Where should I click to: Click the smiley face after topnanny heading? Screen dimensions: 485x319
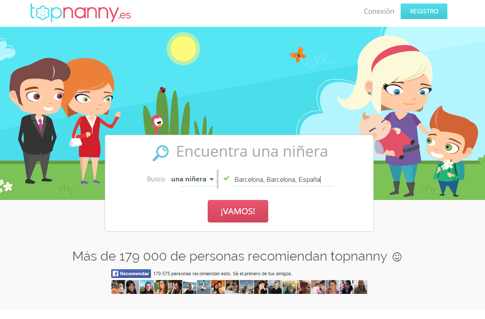(397, 257)
